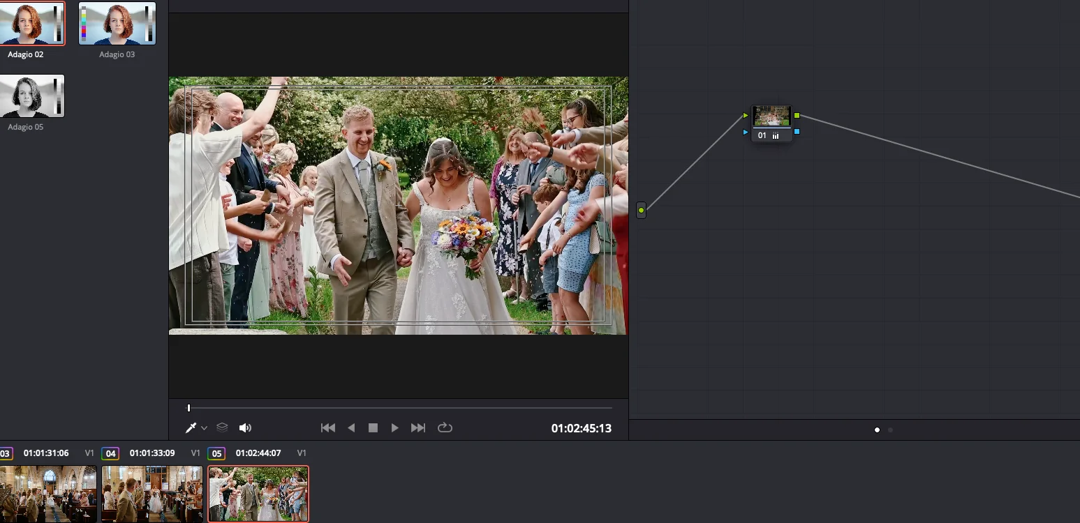
Task: Mute audio with the speaker icon
Action: 245,427
